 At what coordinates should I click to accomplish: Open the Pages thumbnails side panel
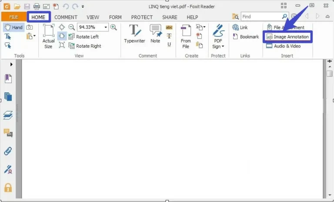point(8,97)
